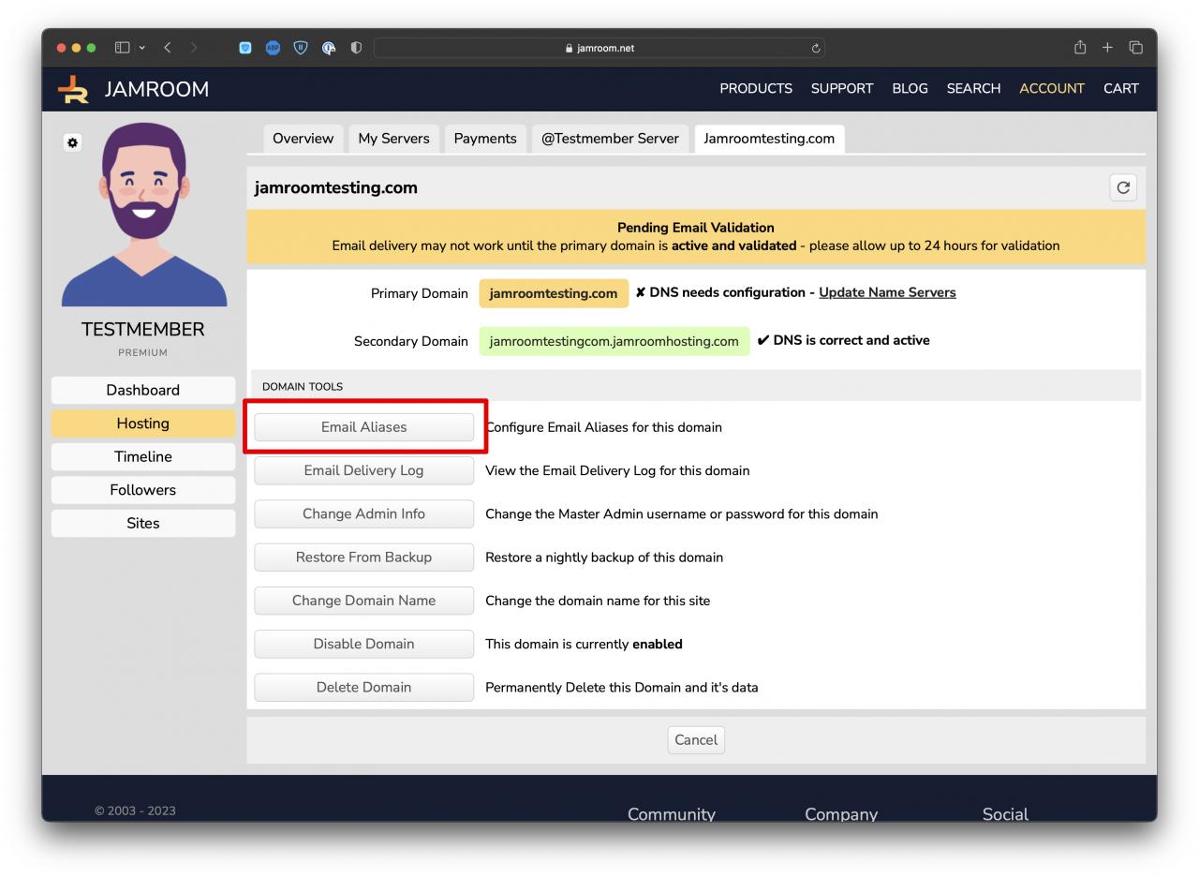Refresh domain info with reload icon

tap(1122, 187)
